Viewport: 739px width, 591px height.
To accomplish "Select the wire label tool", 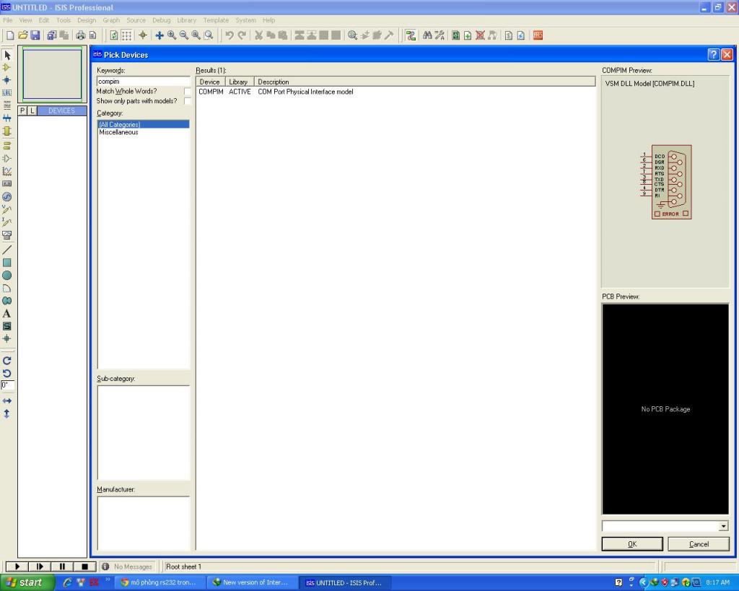I will [7, 93].
